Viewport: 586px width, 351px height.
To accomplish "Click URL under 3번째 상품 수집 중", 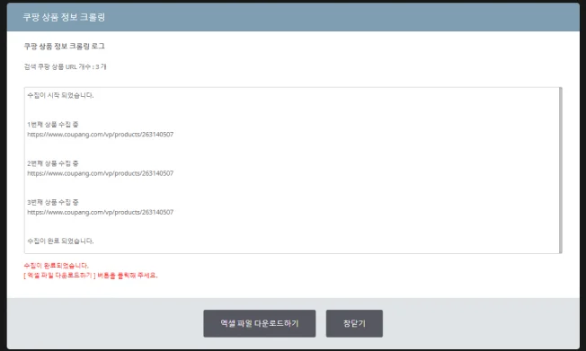I will tap(100, 212).
